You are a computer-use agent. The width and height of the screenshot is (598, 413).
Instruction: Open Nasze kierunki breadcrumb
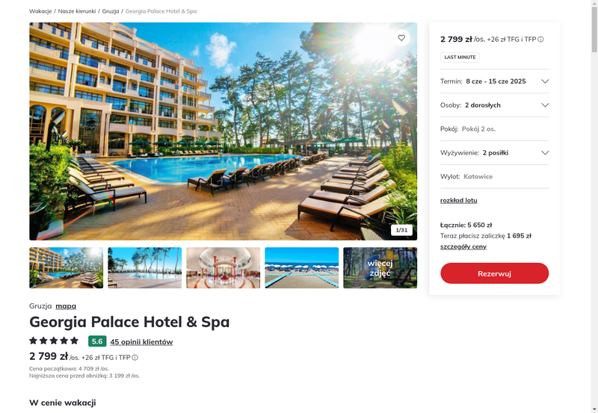point(77,11)
